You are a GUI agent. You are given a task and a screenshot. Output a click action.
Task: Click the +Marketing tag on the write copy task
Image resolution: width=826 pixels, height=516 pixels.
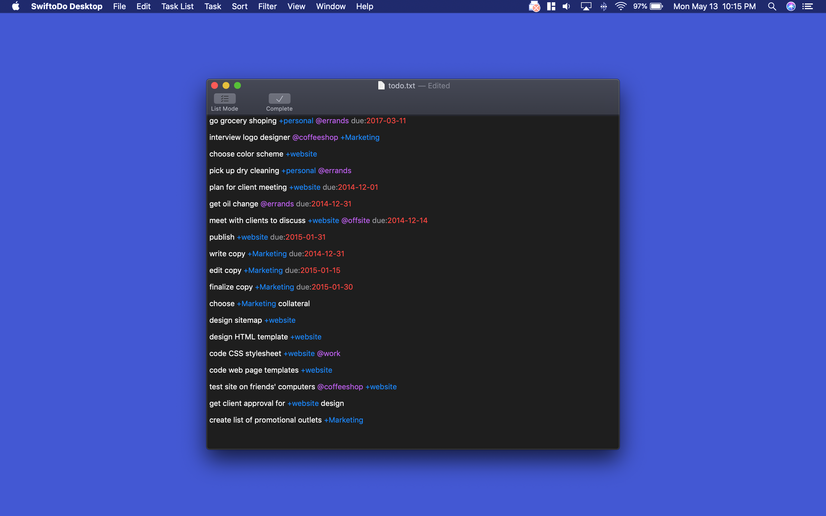pos(267,254)
